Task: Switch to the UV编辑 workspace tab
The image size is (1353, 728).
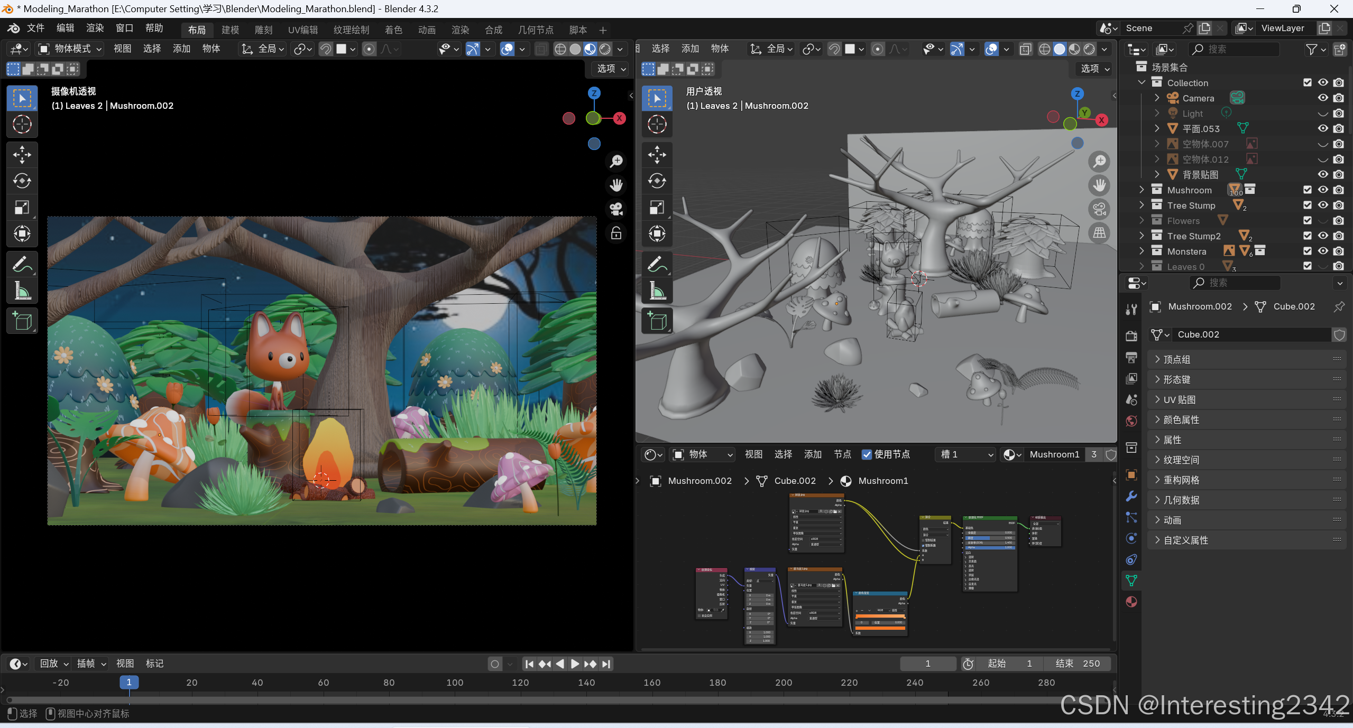Action: click(x=302, y=30)
